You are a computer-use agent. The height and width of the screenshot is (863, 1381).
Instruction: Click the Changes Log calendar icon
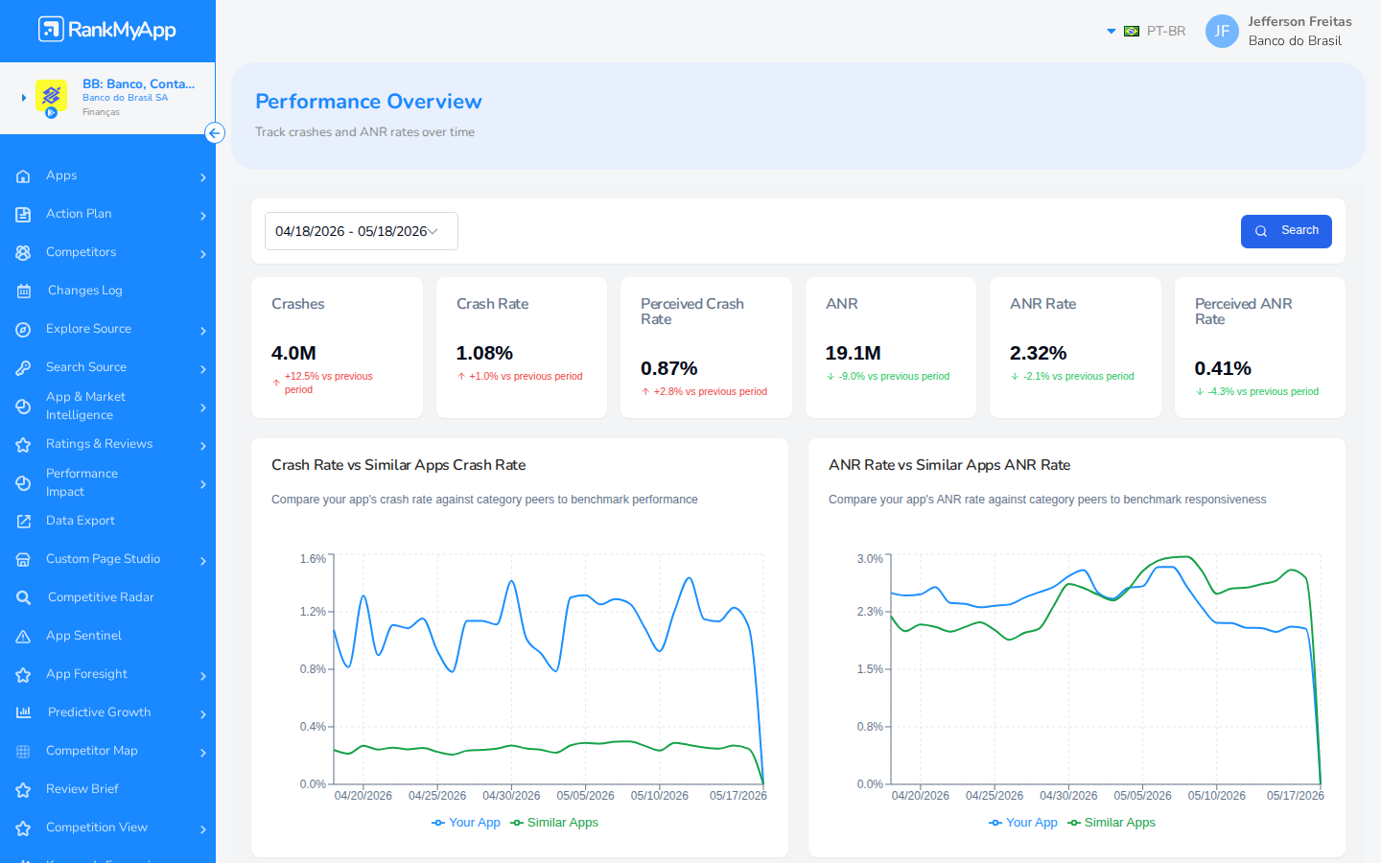(x=24, y=292)
